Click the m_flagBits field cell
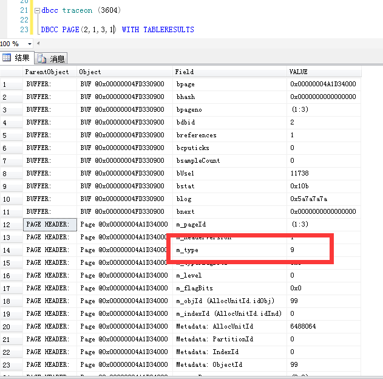The image size is (383, 379). click(229, 289)
